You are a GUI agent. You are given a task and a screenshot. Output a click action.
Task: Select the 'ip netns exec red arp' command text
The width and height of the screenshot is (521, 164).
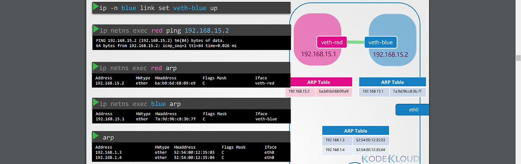138,68
